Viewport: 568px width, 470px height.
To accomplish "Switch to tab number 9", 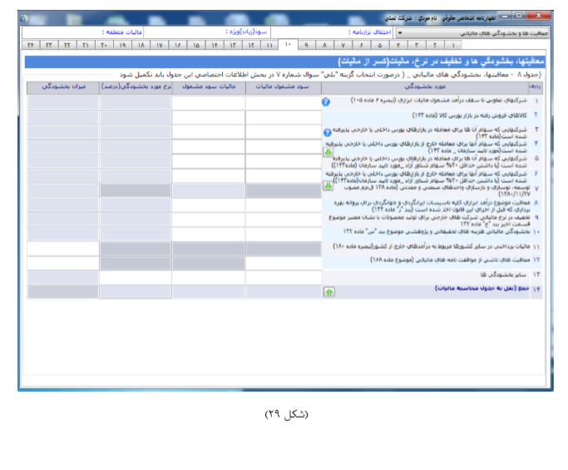I will 305,45.
